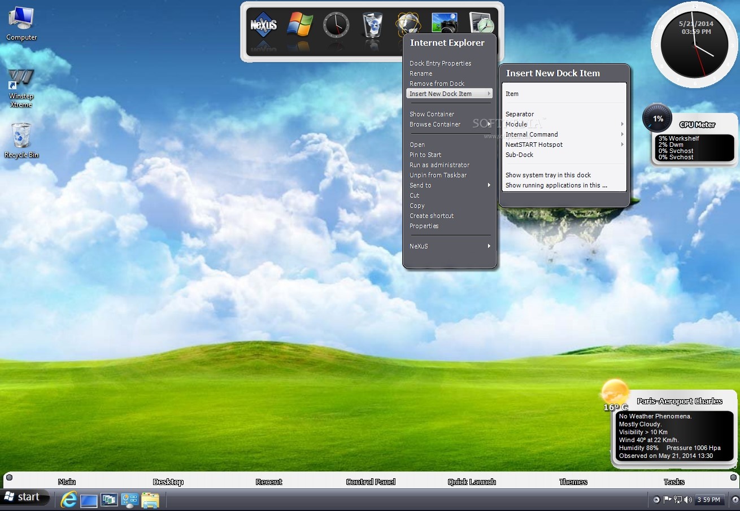Click 'Mostly Cloudy.' in weather panel
This screenshot has width=740, height=511.
click(640, 424)
